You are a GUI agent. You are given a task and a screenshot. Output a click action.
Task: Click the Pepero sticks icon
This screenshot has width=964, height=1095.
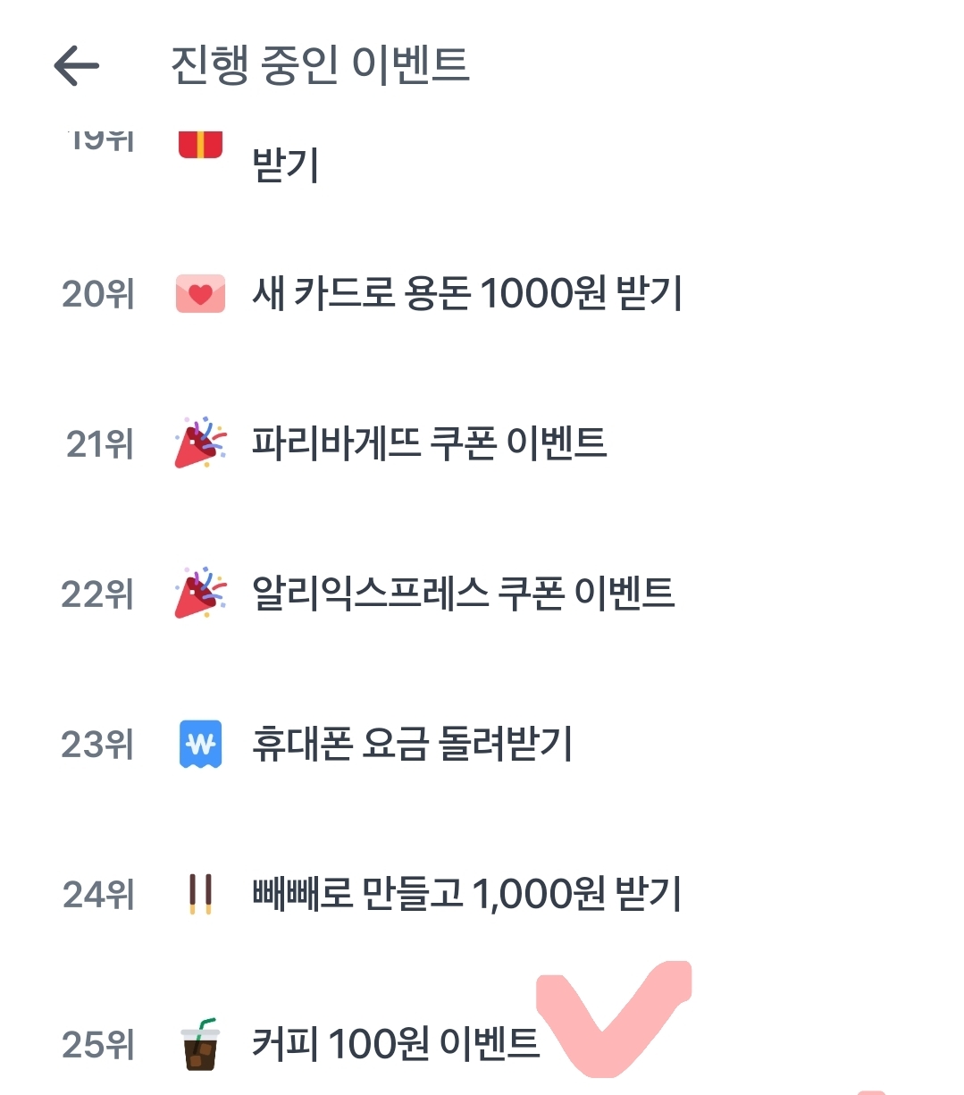(200, 894)
